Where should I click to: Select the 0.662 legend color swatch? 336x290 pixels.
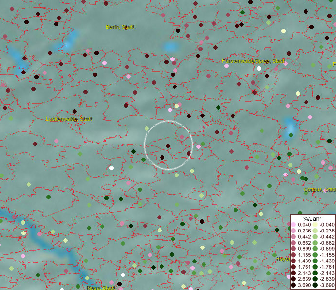293,243
